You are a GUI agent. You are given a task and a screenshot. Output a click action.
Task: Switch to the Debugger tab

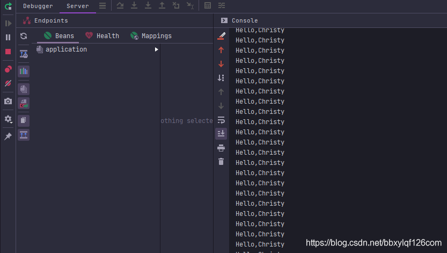[x=38, y=6]
